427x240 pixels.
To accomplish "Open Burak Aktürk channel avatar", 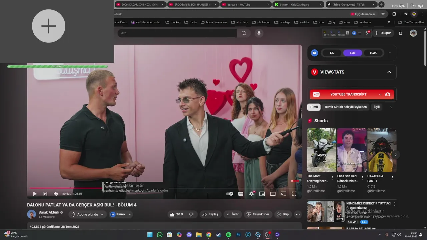I will pos(32,214).
